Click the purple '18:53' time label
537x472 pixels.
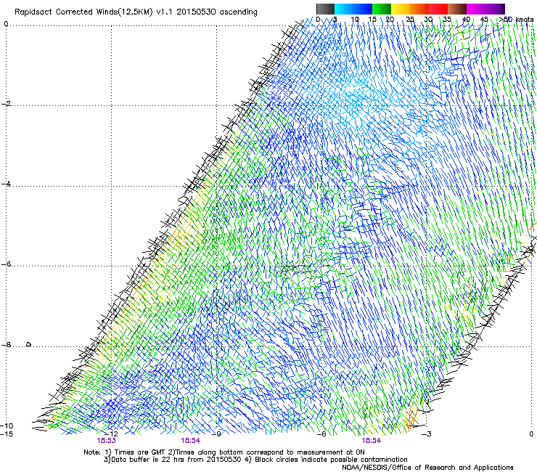coord(106,441)
